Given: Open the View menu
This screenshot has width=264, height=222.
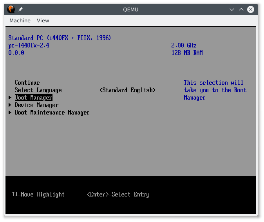Looking at the screenshot, I should pos(43,20).
